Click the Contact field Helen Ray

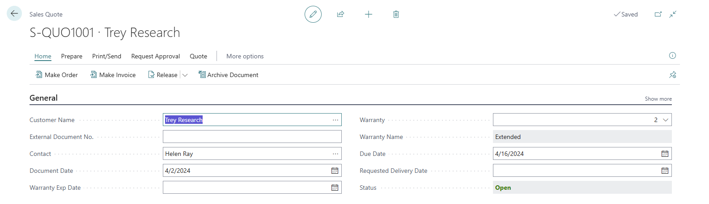point(252,154)
